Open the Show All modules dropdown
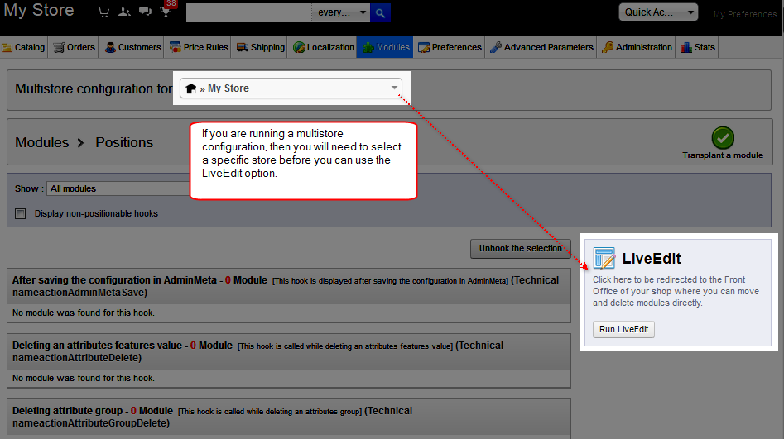This screenshot has height=439, width=784. pos(116,188)
